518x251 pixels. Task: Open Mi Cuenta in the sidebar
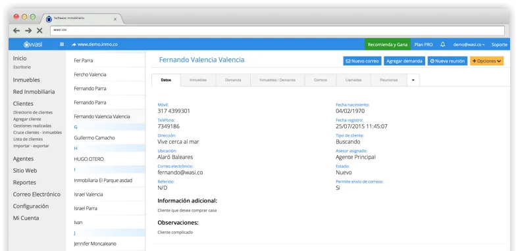click(26, 218)
